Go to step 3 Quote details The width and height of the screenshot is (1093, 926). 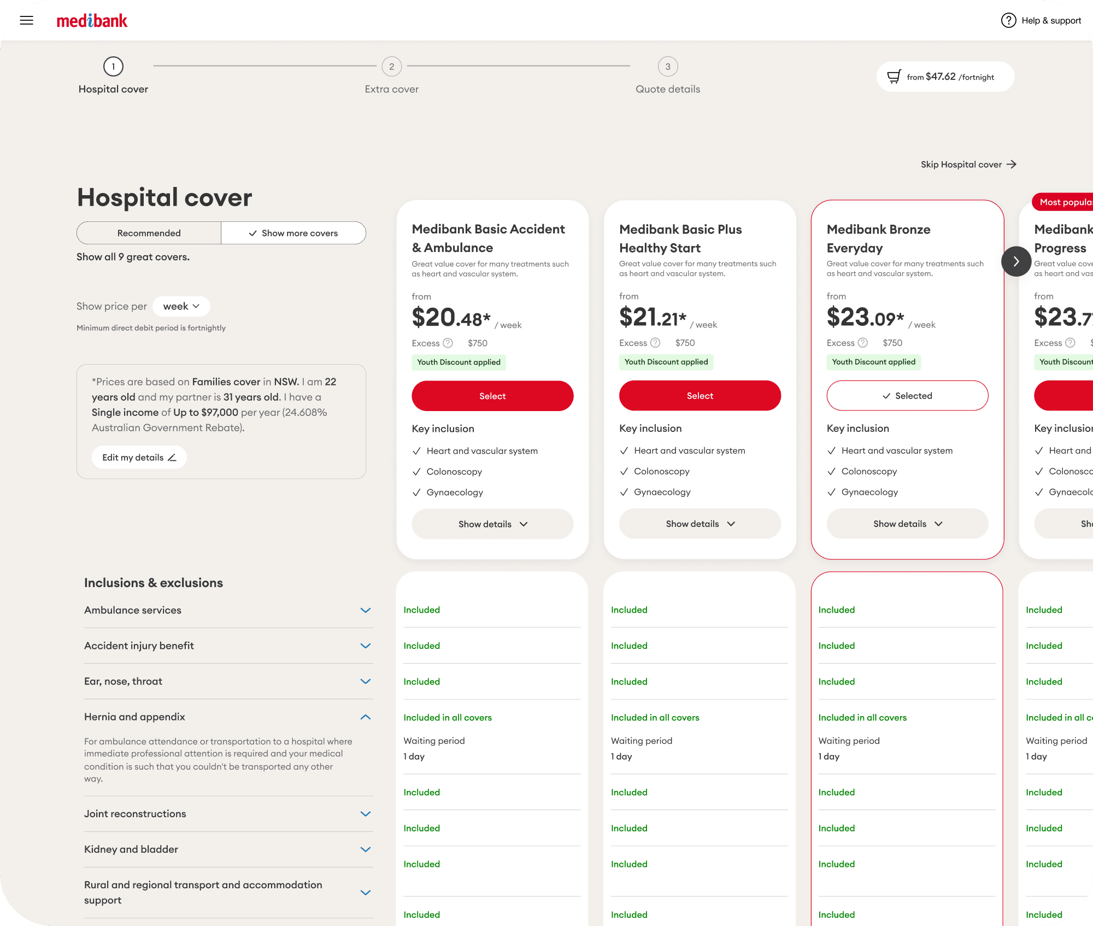tap(667, 75)
